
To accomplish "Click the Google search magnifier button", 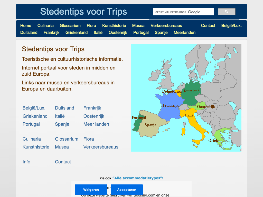I will 227,12.
